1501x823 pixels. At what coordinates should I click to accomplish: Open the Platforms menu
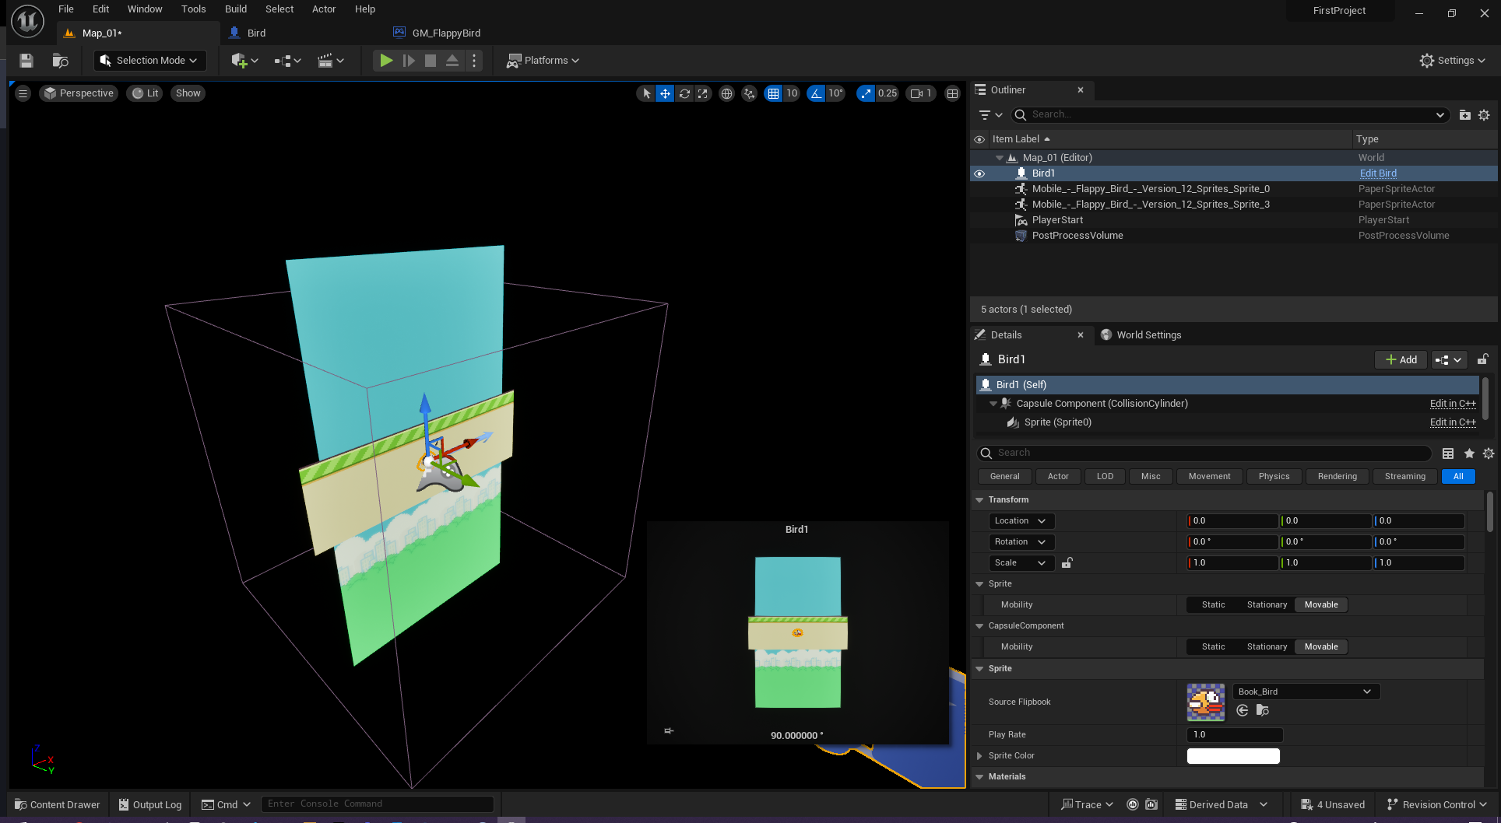(x=543, y=61)
